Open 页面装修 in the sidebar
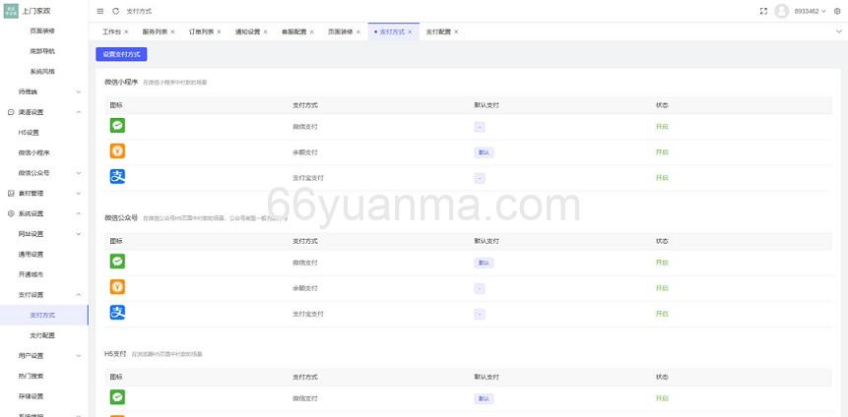848x417 pixels. [x=42, y=31]
